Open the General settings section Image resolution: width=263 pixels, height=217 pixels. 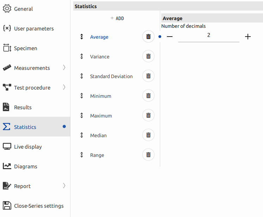23,9
